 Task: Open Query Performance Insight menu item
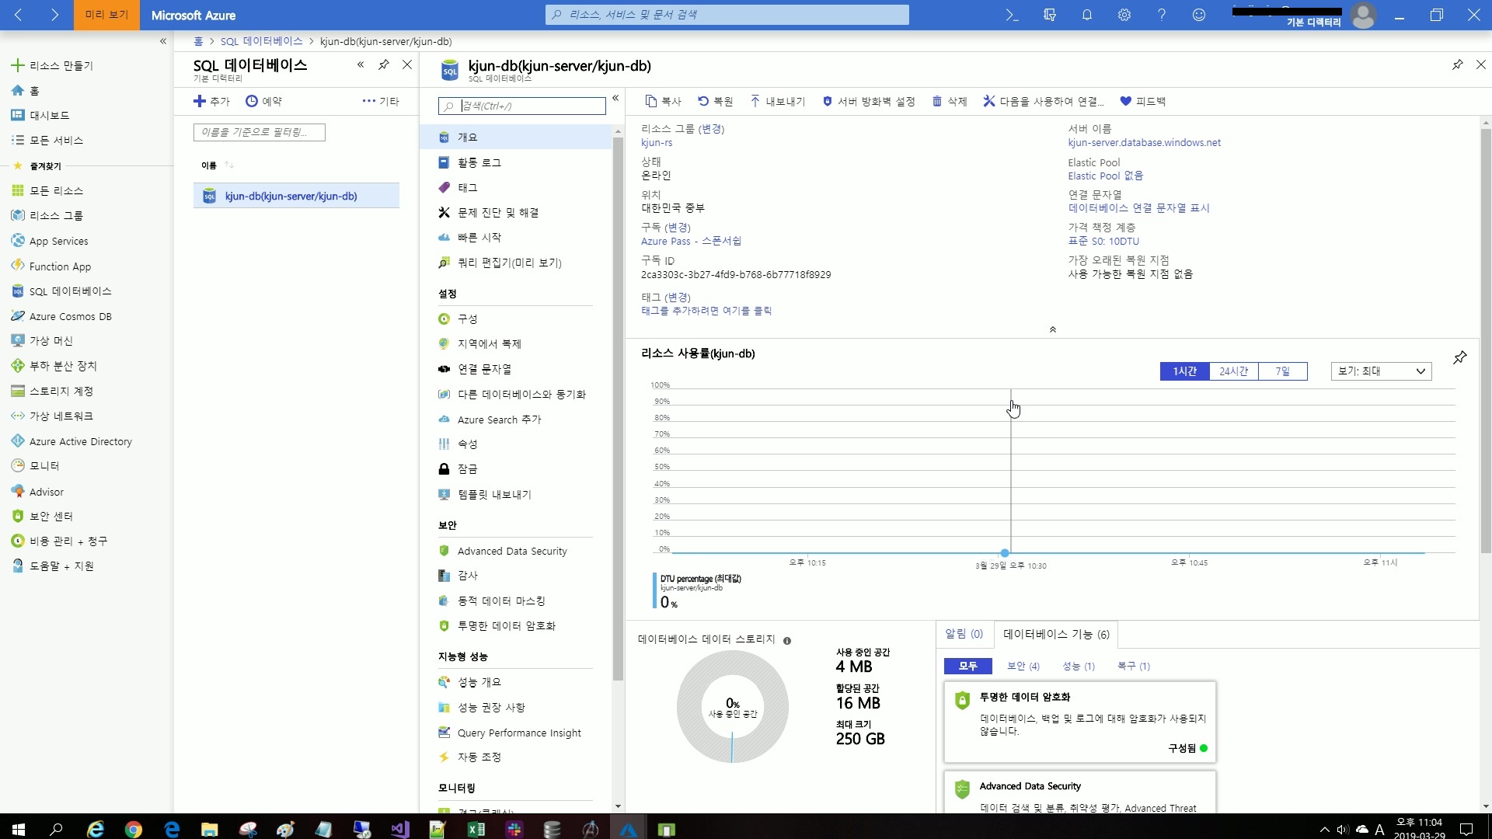coord(518,733)
